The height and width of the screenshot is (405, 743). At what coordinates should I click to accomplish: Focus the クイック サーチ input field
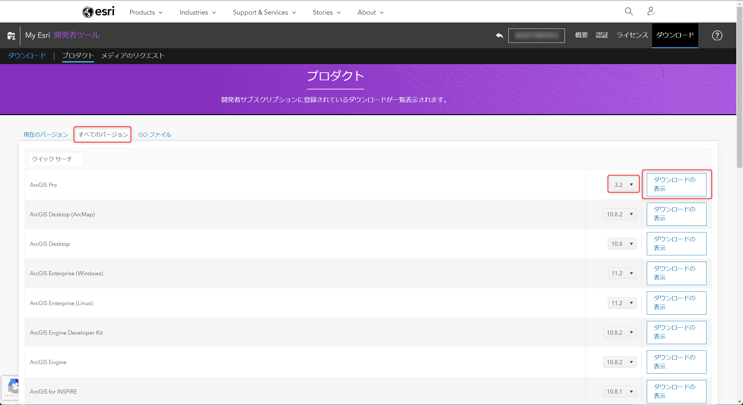[56, 159]
